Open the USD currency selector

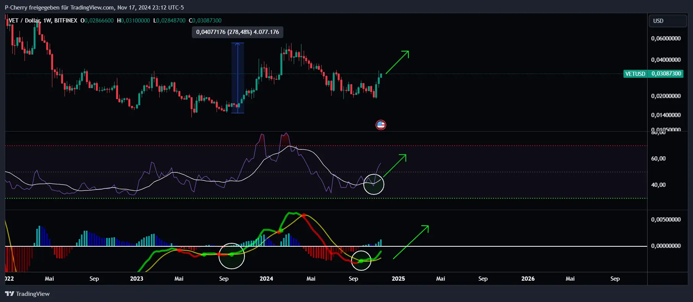tap(667, 21)
